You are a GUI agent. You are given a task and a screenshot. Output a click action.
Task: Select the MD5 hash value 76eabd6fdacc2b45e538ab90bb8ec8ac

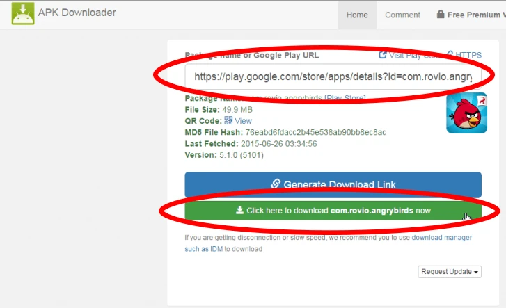click(x=315, y=132)
